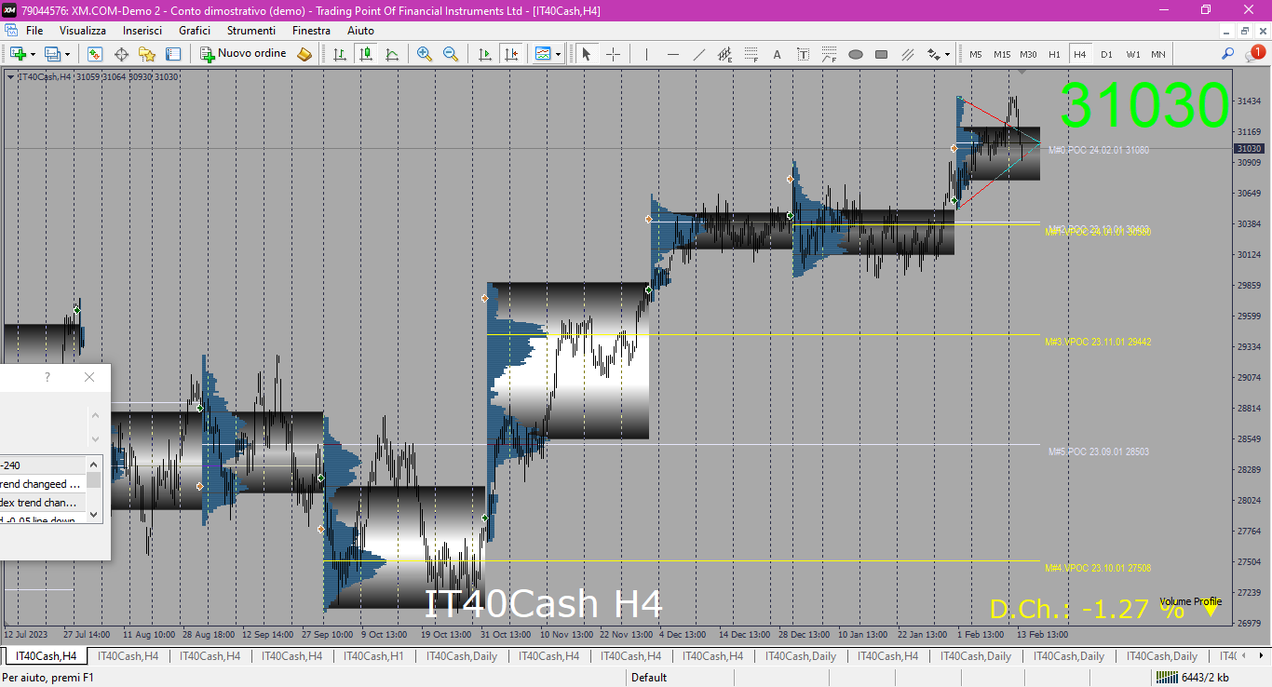Toggle Chart Shift icon
This screenshot has width=1272, height=687.
pos(510,54)
